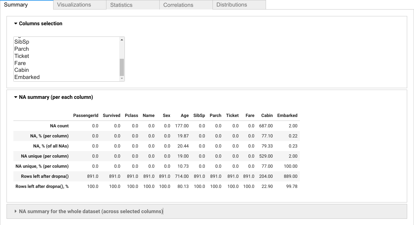Image resolution: width=414 pixels, height=225 pixels.
Task: Click the NA, % (of all NAs) row label
Action: [x=51, y=146]
